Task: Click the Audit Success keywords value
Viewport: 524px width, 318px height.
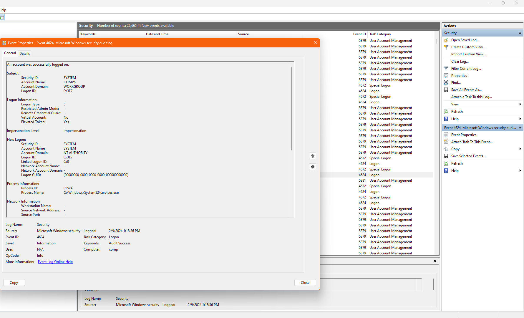Action: pos(120,243)
